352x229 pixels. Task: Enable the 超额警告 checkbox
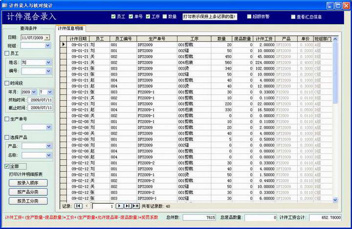point(249,17)
